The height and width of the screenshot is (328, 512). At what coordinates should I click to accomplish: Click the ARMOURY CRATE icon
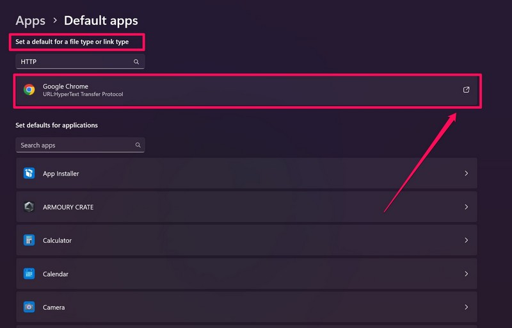click(x=29, y=207)
